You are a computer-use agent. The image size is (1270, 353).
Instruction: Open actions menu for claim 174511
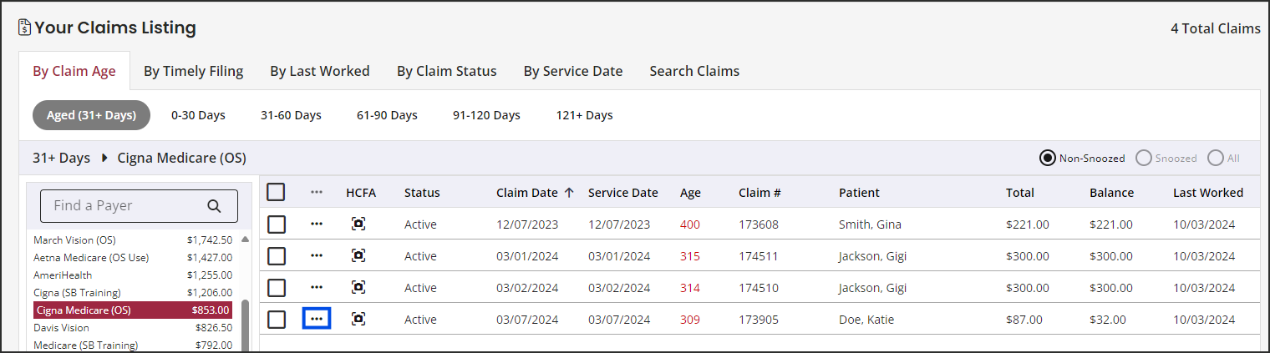[317, 255]
